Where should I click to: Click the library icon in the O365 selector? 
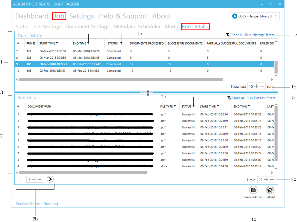point(235,16)
